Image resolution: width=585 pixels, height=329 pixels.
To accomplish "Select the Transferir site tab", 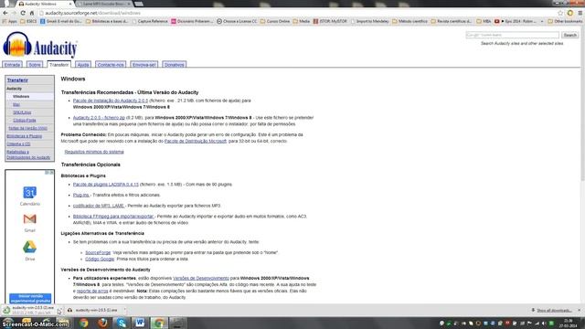I will (x=58, y=65).
